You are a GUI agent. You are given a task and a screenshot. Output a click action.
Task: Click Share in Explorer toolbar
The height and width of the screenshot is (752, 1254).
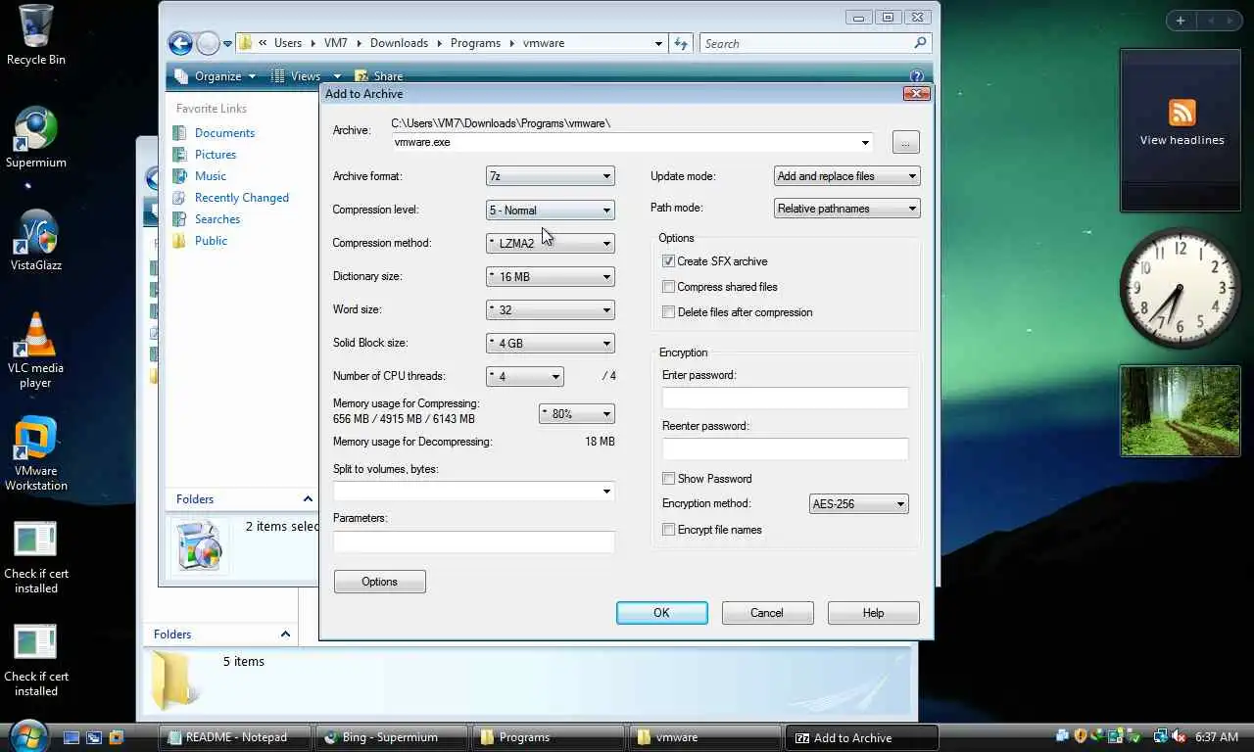[x=378, y=75]
